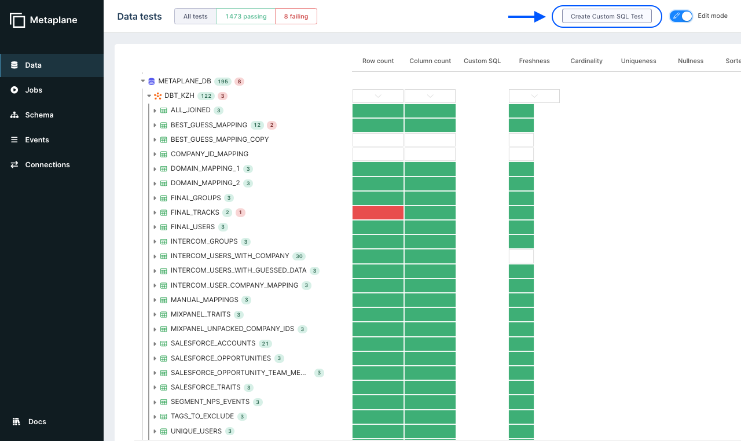This screenshot has width=741, height=441.
Task: Click the green Freshness cell for FINAL_GROUPS
Action: (x=521, y=198)
